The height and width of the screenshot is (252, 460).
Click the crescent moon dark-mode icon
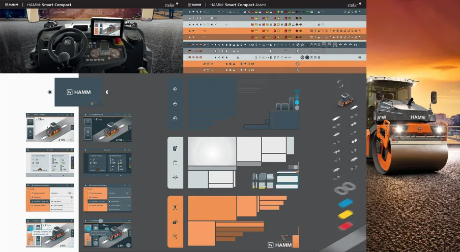[107, 92]
